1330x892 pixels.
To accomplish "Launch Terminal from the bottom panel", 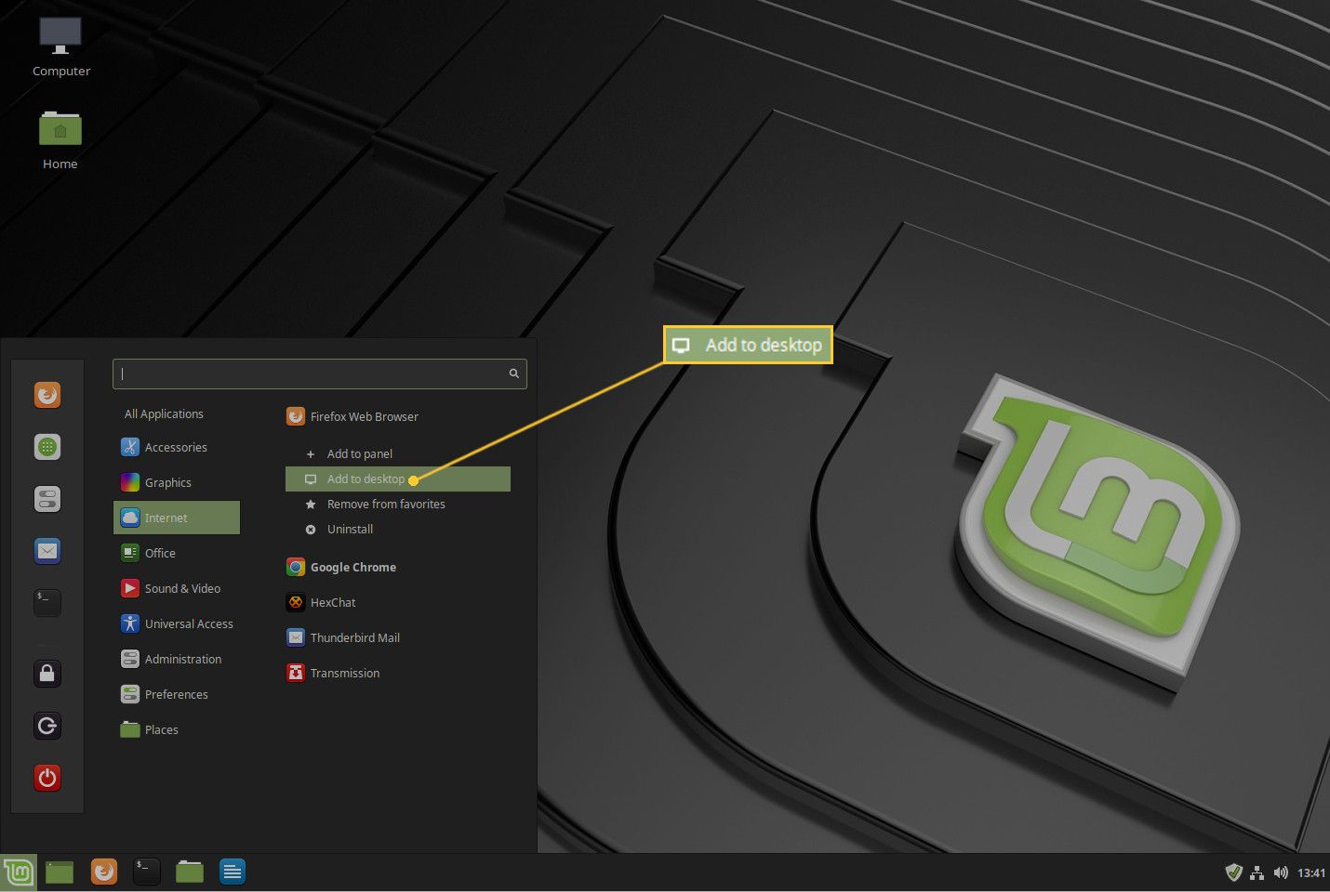I will tap(146, 872).
